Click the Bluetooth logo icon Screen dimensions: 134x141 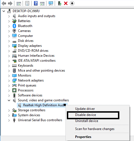pyautogui.click(x=14, y=26)
